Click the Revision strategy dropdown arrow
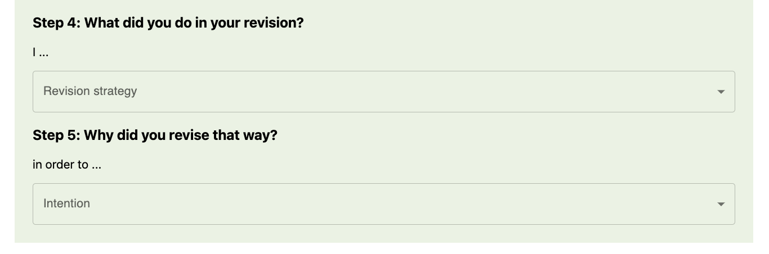769x254 pixels. coord(721,92)
